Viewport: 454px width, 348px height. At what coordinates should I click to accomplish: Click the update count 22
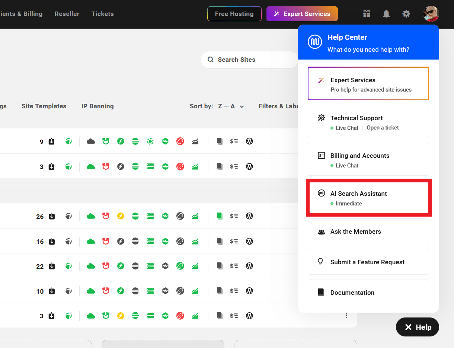coord(40,266)
